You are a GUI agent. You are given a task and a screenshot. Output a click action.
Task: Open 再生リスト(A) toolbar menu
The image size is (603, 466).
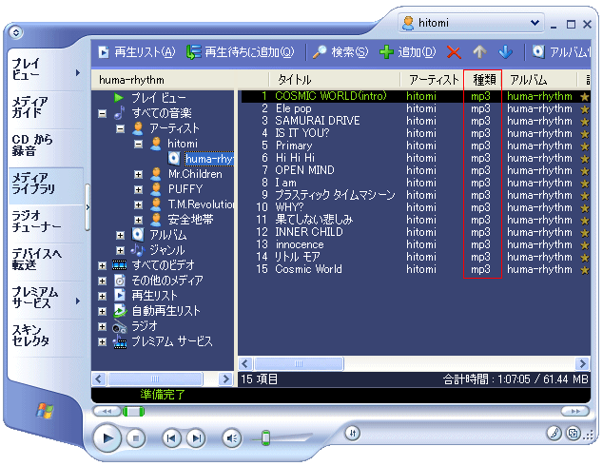[137, 52]
